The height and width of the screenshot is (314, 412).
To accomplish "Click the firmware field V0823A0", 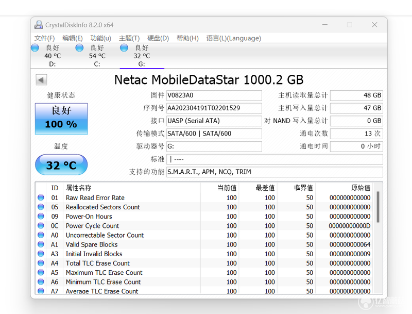I will point(214,95).
